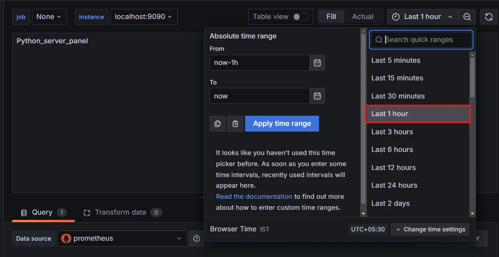Select Last 6 hours quick range
Screen dimensions: 499x257
pos(418,149)
